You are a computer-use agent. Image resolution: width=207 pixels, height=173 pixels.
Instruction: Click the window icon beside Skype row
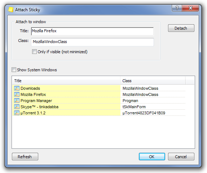[x=17, y=107]
